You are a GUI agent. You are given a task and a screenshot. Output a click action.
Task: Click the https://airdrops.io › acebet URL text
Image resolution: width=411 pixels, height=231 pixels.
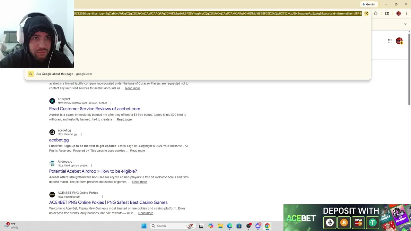[x=73, y=166]
